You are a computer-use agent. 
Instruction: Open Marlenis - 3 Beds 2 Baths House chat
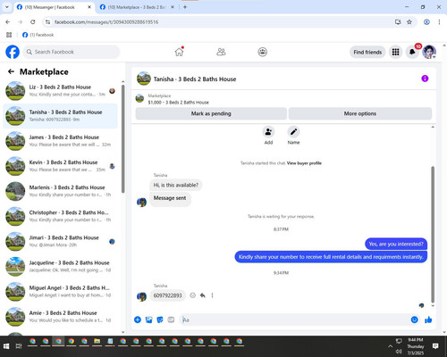click(x=60, y=191)
